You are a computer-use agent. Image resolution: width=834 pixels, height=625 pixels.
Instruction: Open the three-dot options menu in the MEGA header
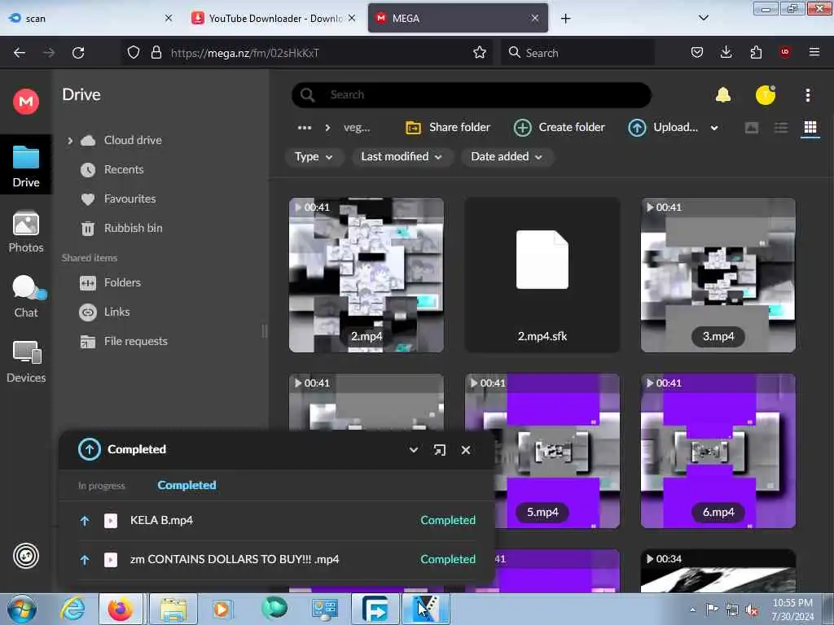[807, 95]
